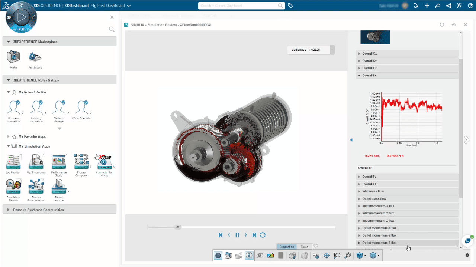Image resolution: width=476 pixels, height=267 pixels.
Task: Switch to the Tools tab
Action: coord(304,247)
